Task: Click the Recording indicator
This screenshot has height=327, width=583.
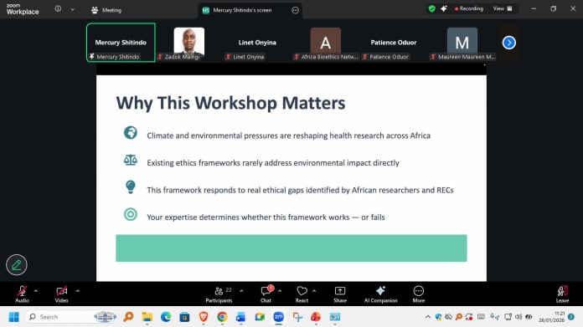Action: 469,8
